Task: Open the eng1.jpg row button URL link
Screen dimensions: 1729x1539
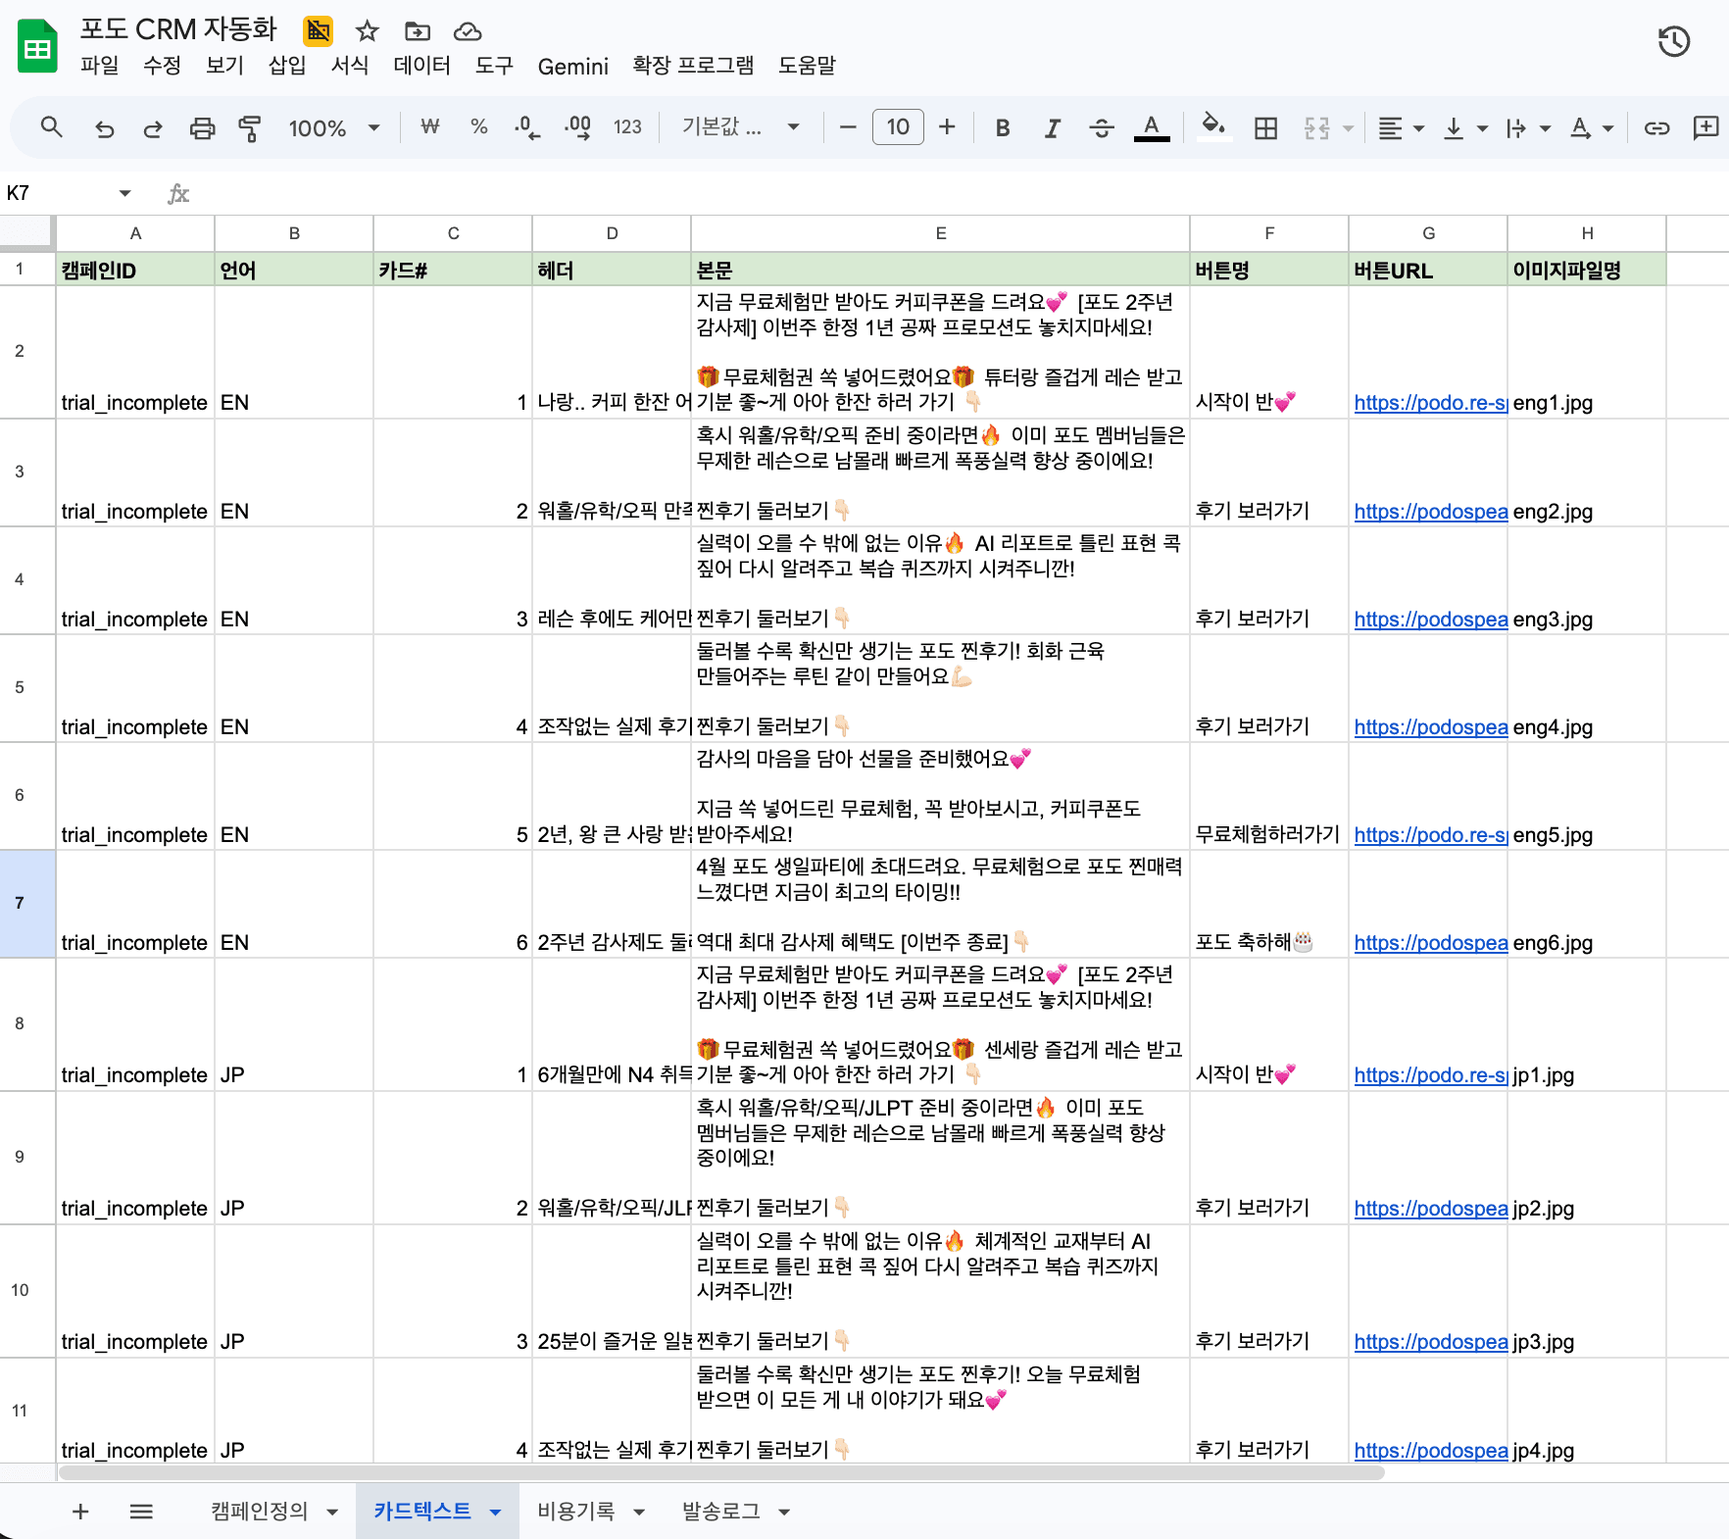Action: [x=1430, y=403]
